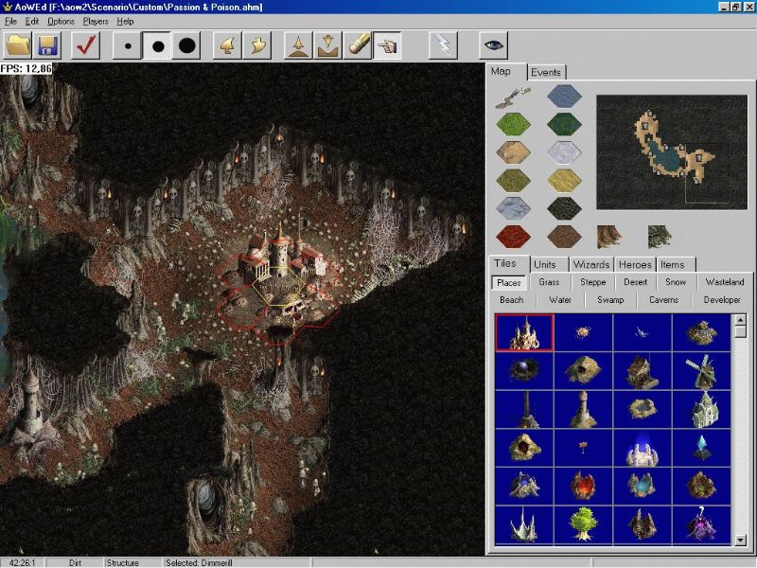Image resolution: width=757 pixels, height=568 pixels.
Task: Click the lightning bolt toolbar icon
Action: tap(443, 45)
